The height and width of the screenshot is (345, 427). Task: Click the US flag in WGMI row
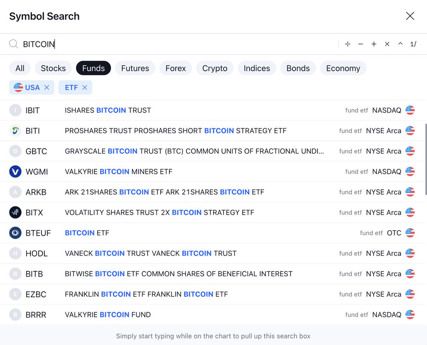pos(410,172)
